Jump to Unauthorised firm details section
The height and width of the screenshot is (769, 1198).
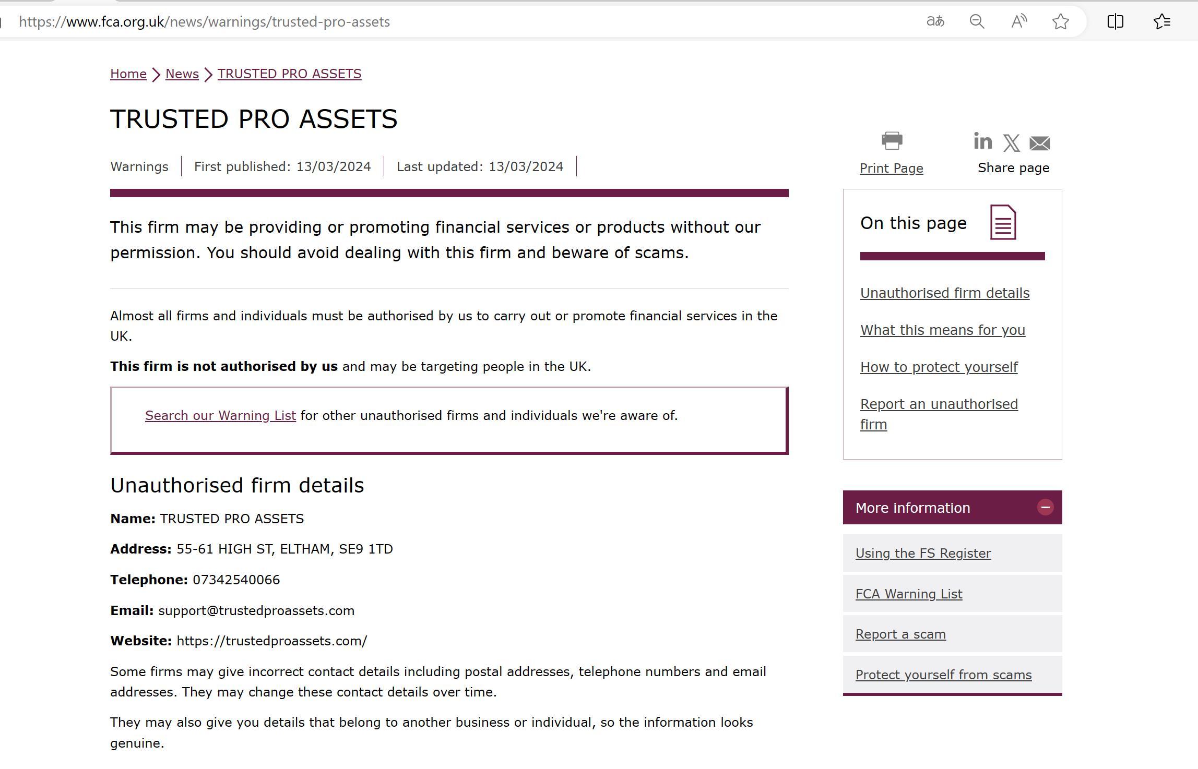click(945, 293)
